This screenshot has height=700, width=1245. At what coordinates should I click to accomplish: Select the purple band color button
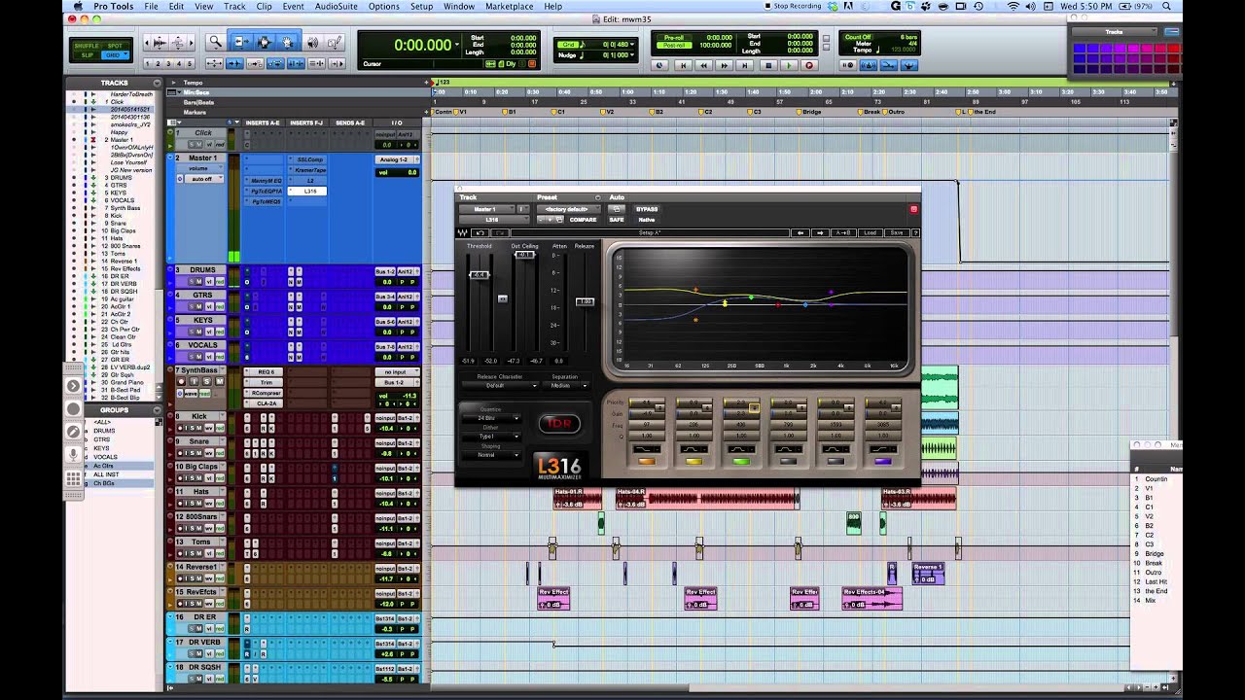pyautogui.click(x=883, y=461)
